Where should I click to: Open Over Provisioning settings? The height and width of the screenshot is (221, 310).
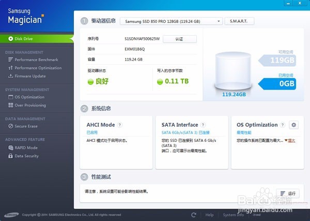pyautogui.click(x=30, y=105)
